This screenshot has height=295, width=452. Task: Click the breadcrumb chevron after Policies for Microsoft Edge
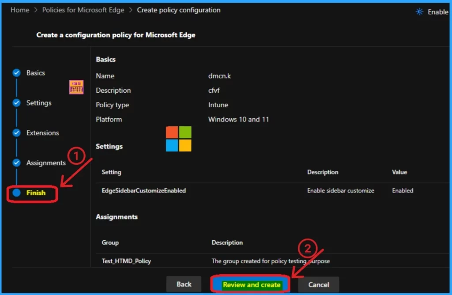tap(131, 10)
